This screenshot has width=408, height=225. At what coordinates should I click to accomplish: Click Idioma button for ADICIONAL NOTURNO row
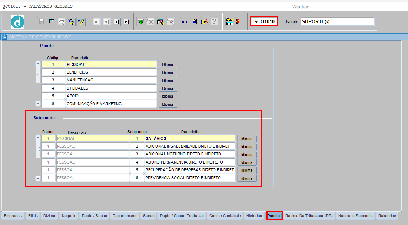pos(247,155)
